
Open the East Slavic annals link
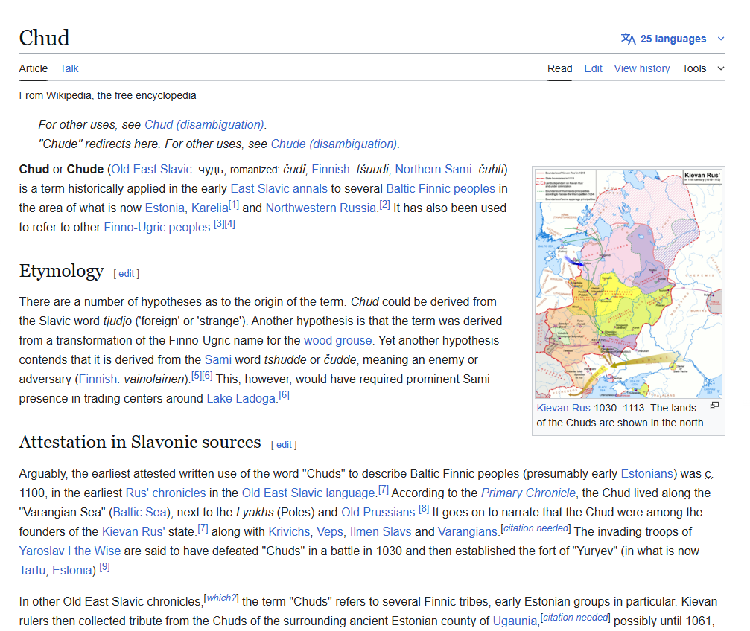click(x=279, y=189)
